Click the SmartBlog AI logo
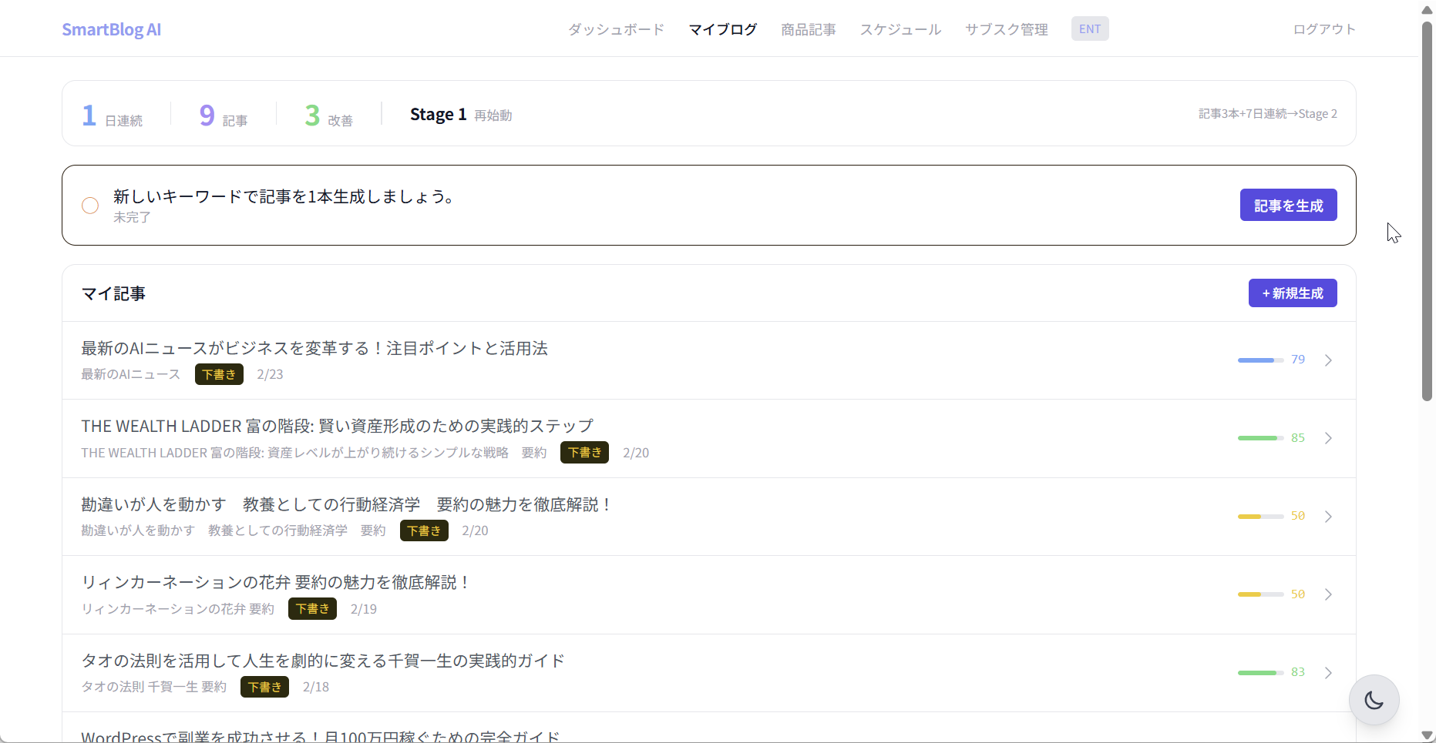1436x743 pixels. click(x=112, y=29)
